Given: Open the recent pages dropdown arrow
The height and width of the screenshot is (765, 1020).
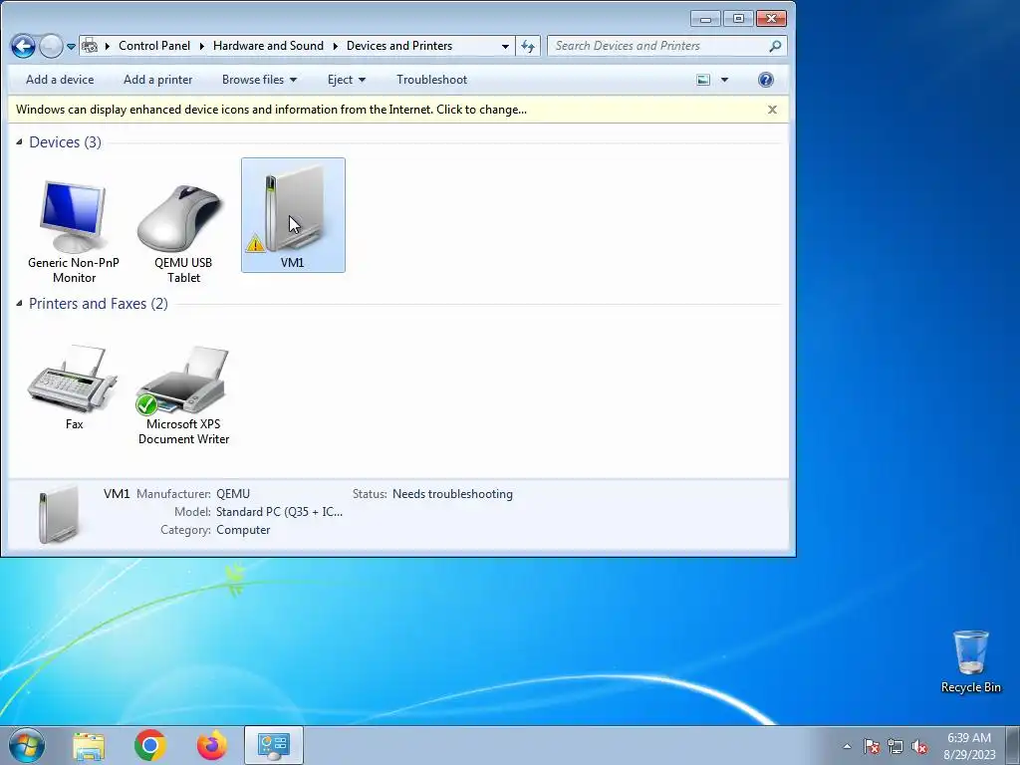Looking at the screenshot, I should point(71,46).
